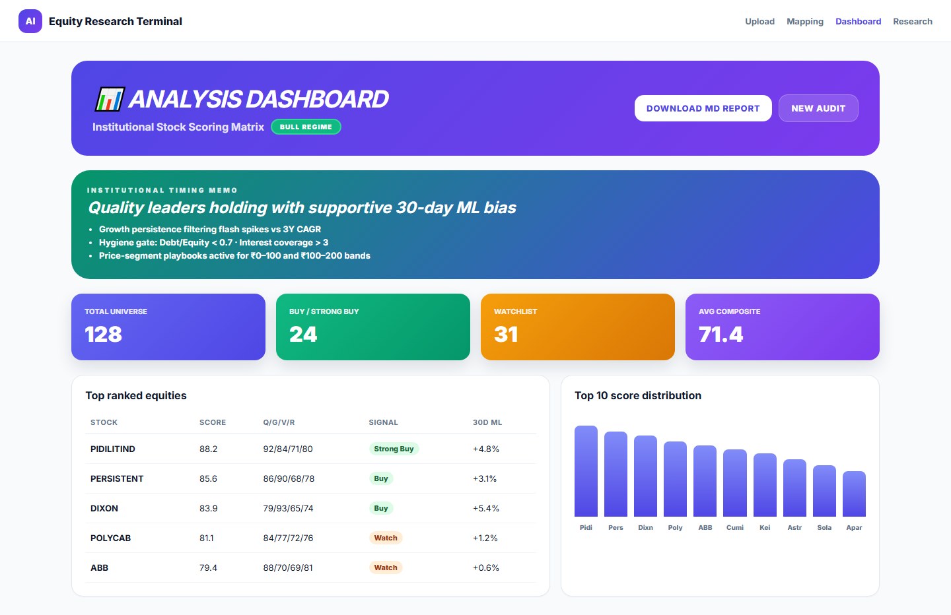Image resolution: width=951 pixels, height=615 pixels.
Task: Click the PIDILITIND stock name
Action: point(113,449)
